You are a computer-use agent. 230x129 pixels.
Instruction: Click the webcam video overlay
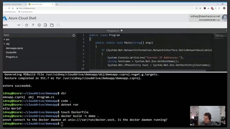[x=208, y=116]
